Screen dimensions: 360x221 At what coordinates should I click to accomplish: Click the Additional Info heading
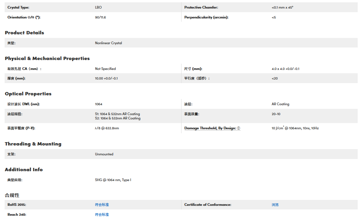pyautogui.click(x=24, y=170)
